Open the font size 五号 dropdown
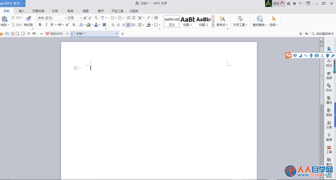 81,18
